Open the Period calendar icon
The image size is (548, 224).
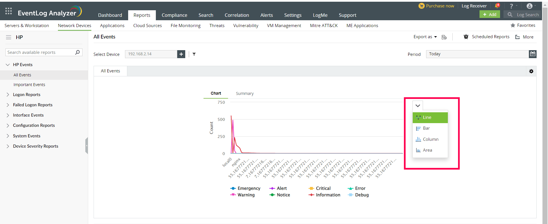pos(533,54)
